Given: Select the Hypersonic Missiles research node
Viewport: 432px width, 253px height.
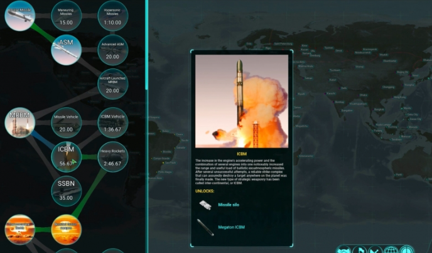Looking at the screenshot, I should 112,16.
